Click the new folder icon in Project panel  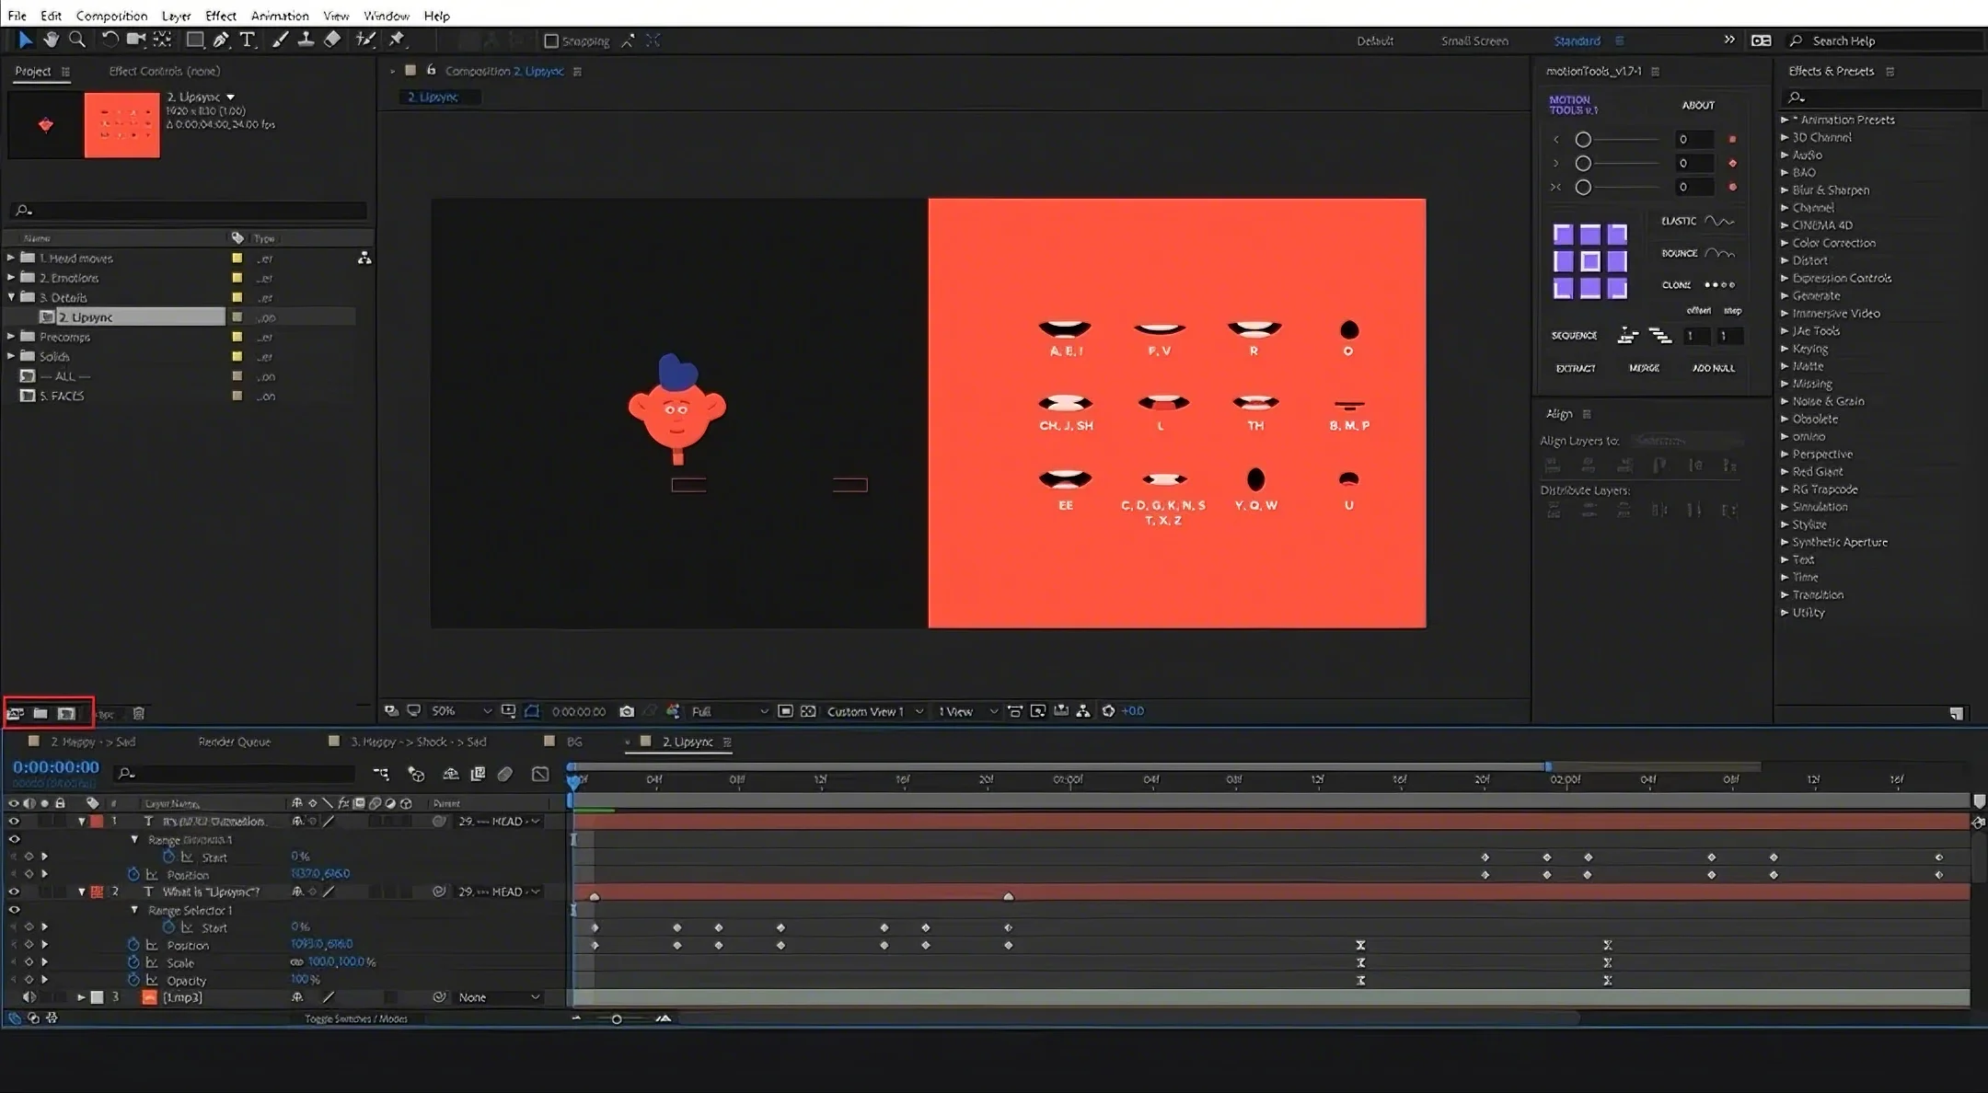(40, 713)
